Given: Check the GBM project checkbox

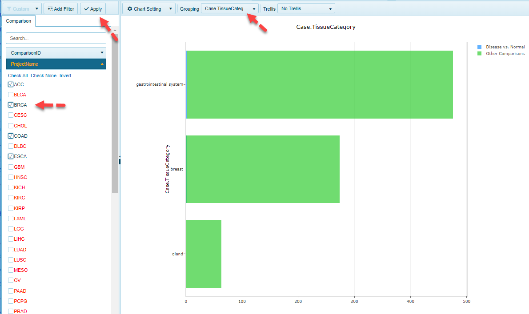Looking at the screenshot, I should pos(11,167).
